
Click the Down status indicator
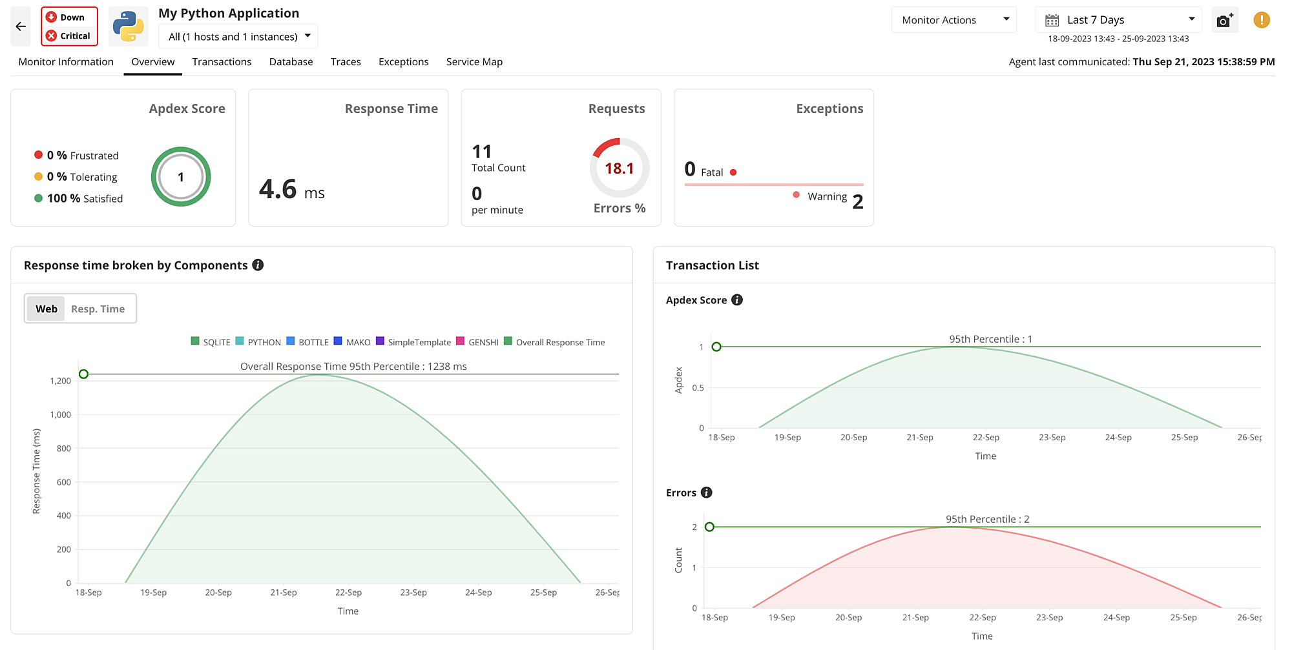tap(68, 17)
